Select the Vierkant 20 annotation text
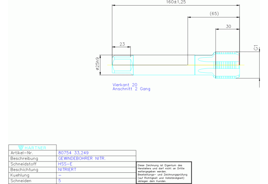This screenshot has width=268, height=184. click(x=125, y=85)
